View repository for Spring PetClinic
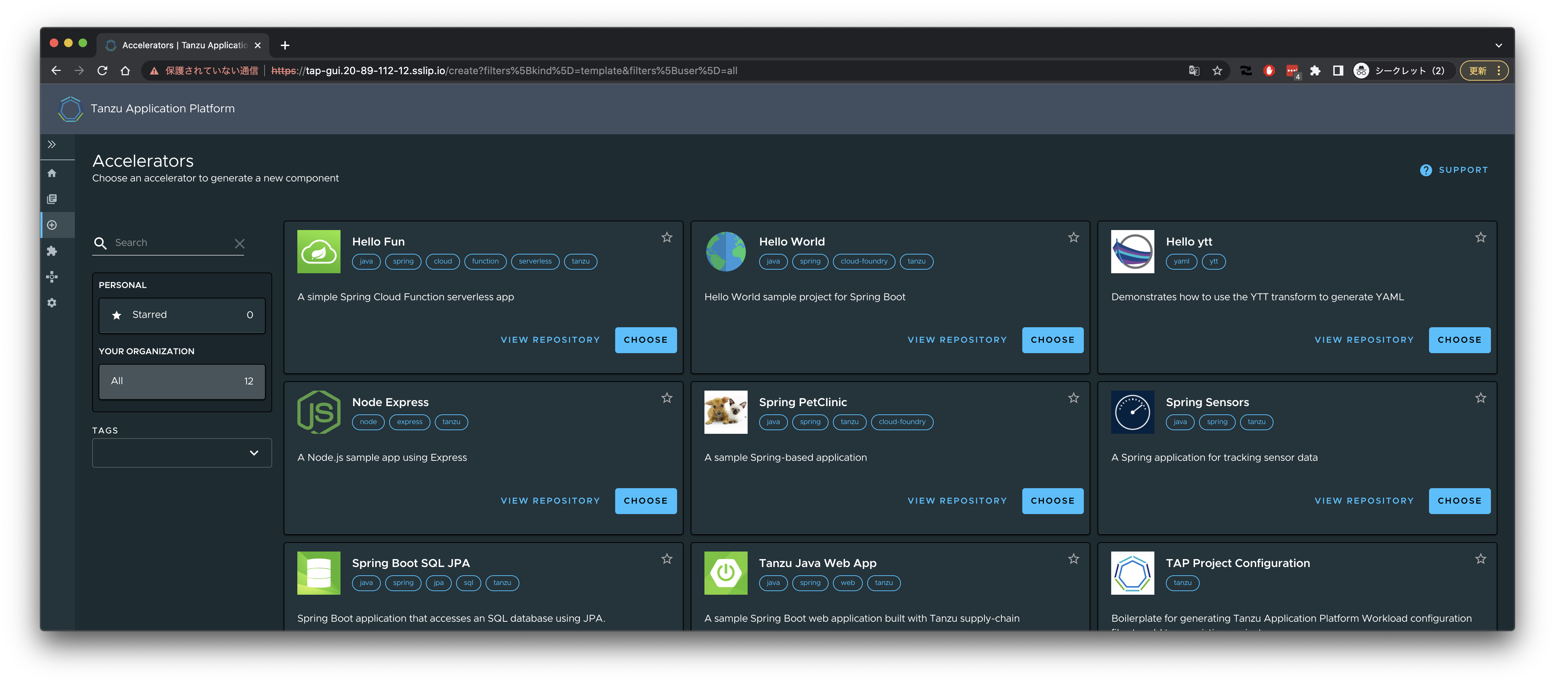 (x=957, y=500)
